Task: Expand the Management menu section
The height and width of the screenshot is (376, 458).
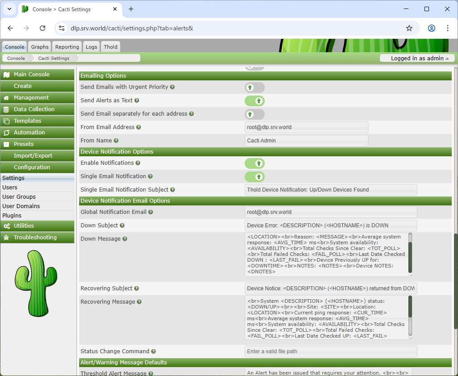Action: coord(37,98)
